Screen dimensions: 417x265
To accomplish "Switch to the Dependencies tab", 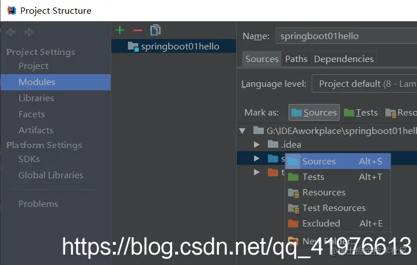I will point(344,59).
